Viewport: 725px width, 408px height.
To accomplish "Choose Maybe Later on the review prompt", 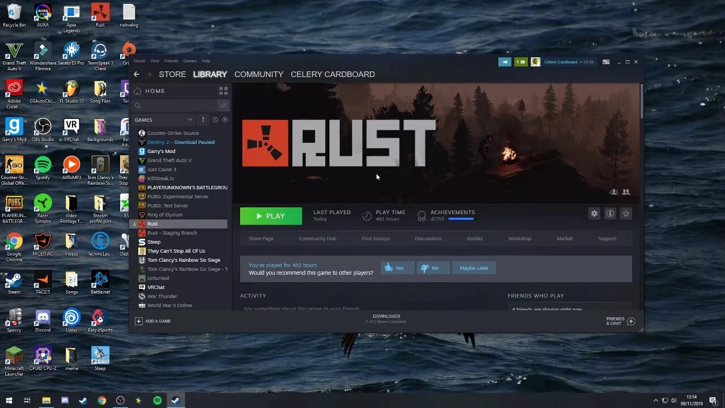I will (474, 268).
